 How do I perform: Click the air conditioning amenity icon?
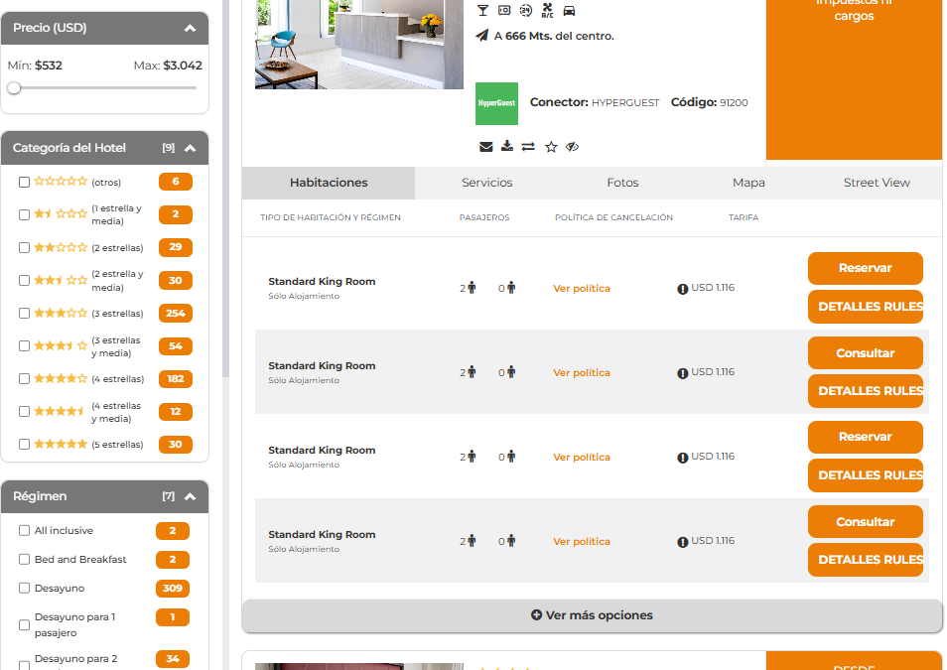(x=547, y=11)
